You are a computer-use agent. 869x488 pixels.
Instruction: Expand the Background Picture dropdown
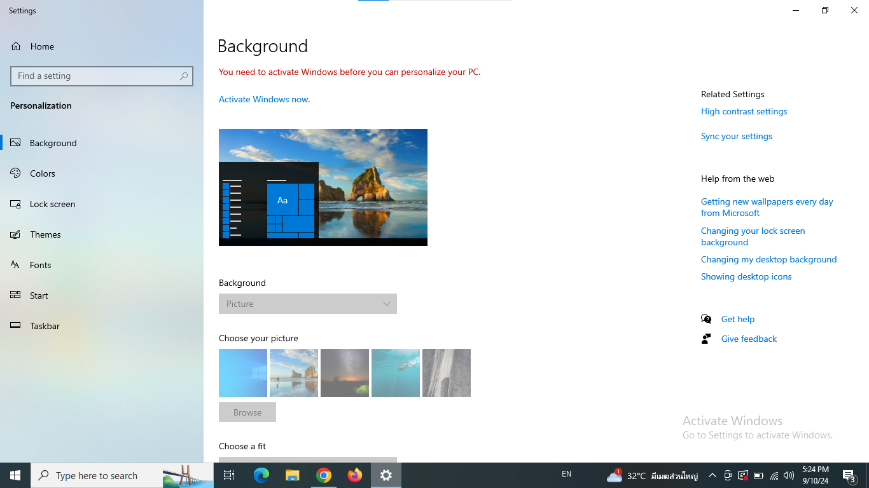(308, 304)
